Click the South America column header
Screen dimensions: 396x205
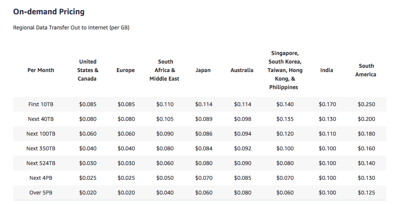(x=366, y=70)
